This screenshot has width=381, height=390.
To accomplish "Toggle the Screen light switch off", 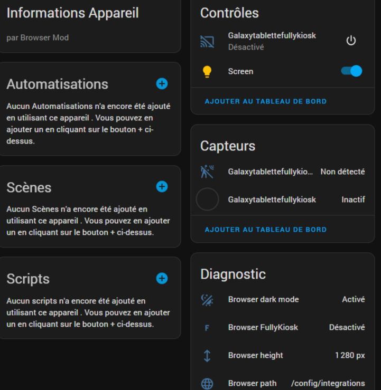I will [x=351, y=71].
